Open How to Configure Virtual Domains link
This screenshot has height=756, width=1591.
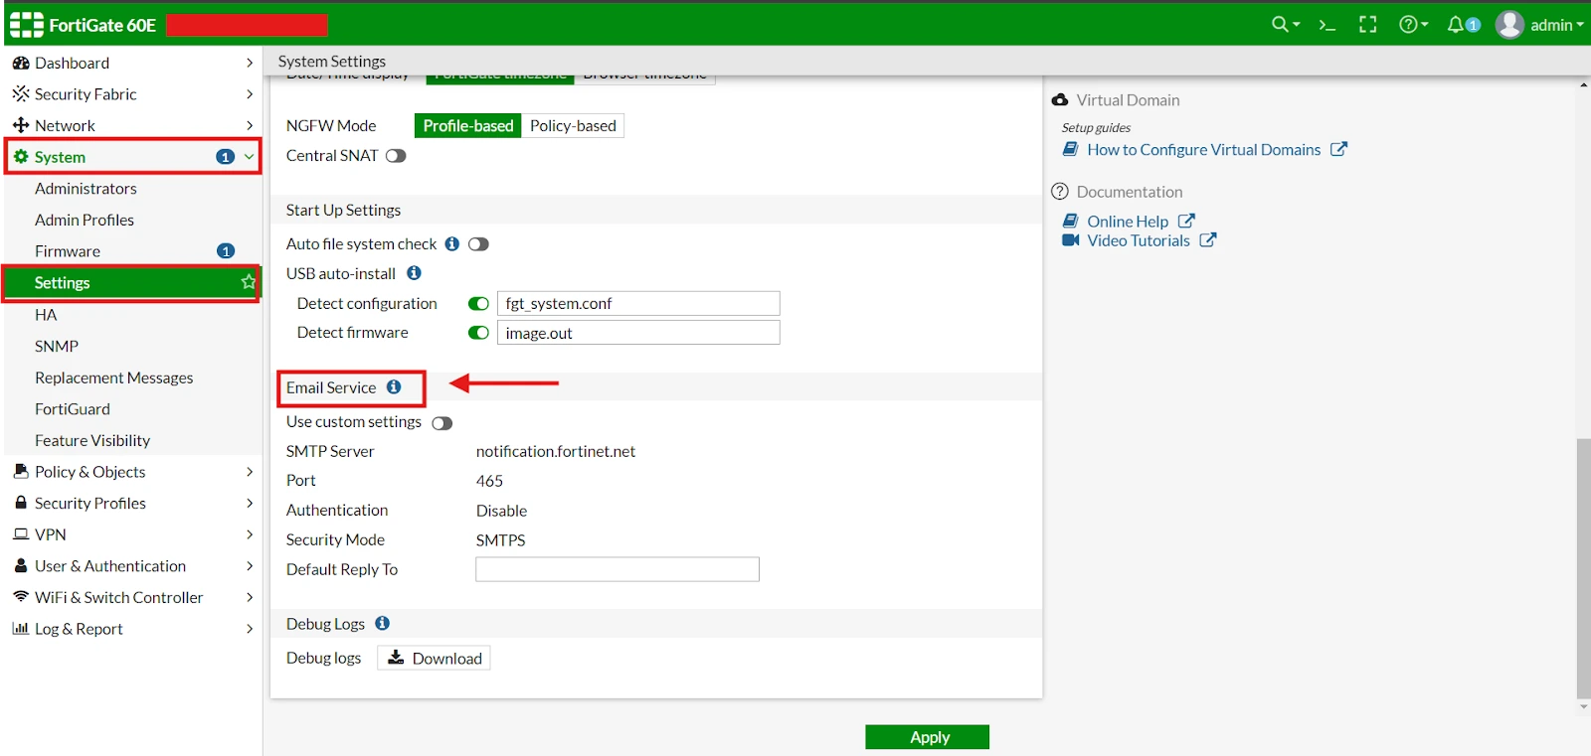(1203, 150)
